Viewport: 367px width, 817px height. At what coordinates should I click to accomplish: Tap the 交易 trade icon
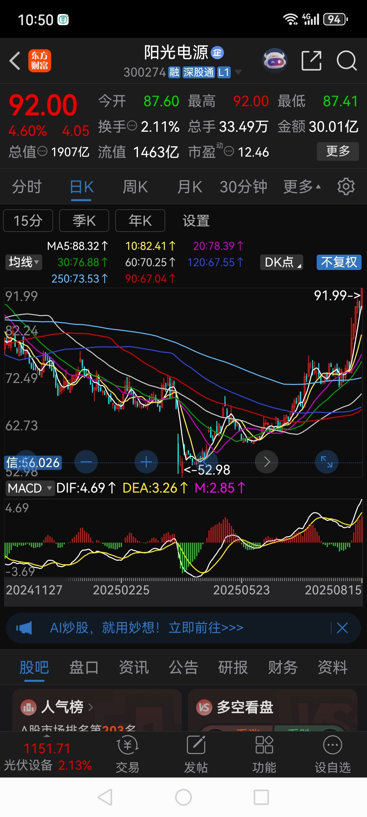coord(127,746)
